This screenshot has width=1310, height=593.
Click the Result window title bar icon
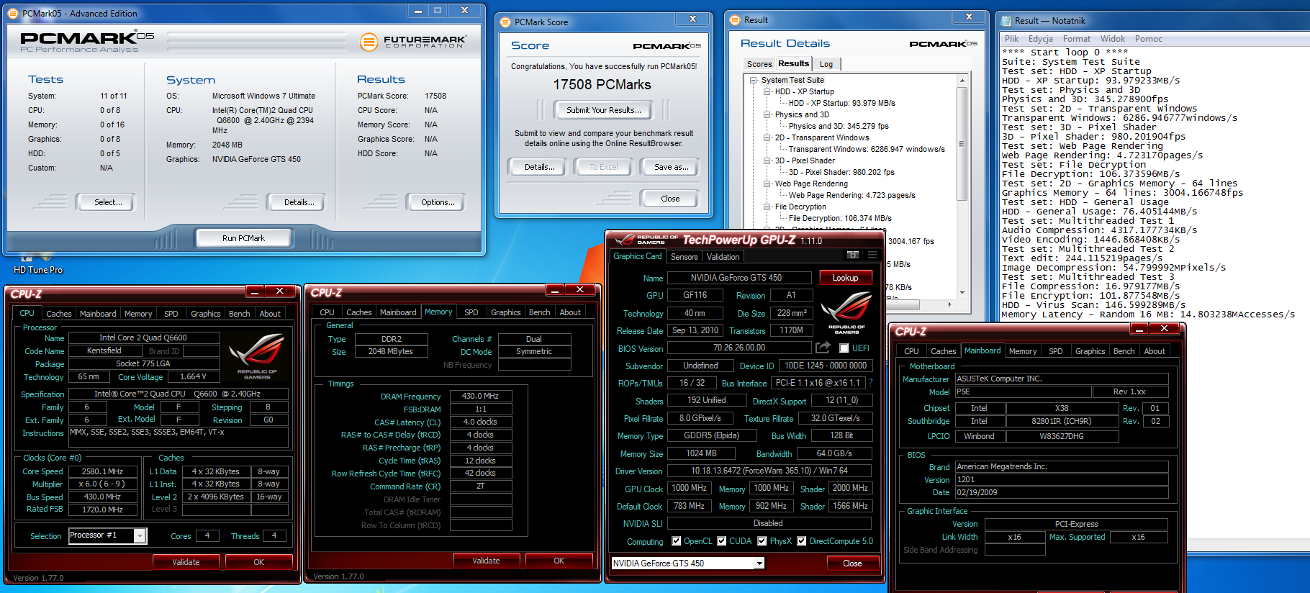(x=735, y=20)
